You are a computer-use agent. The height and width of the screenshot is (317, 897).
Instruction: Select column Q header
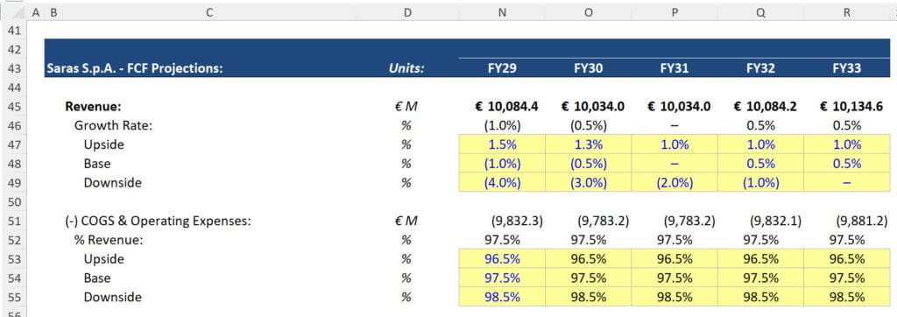(x=761, y=12)
